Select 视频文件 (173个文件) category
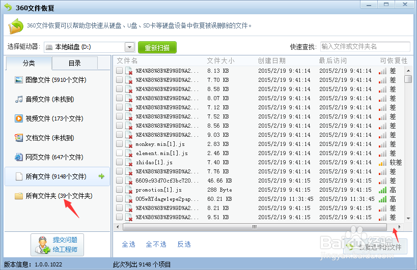The image size is (417, 270). click(x=57, y=118)
